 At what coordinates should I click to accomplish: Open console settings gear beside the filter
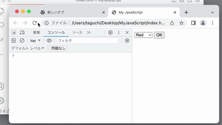[127, 41]
